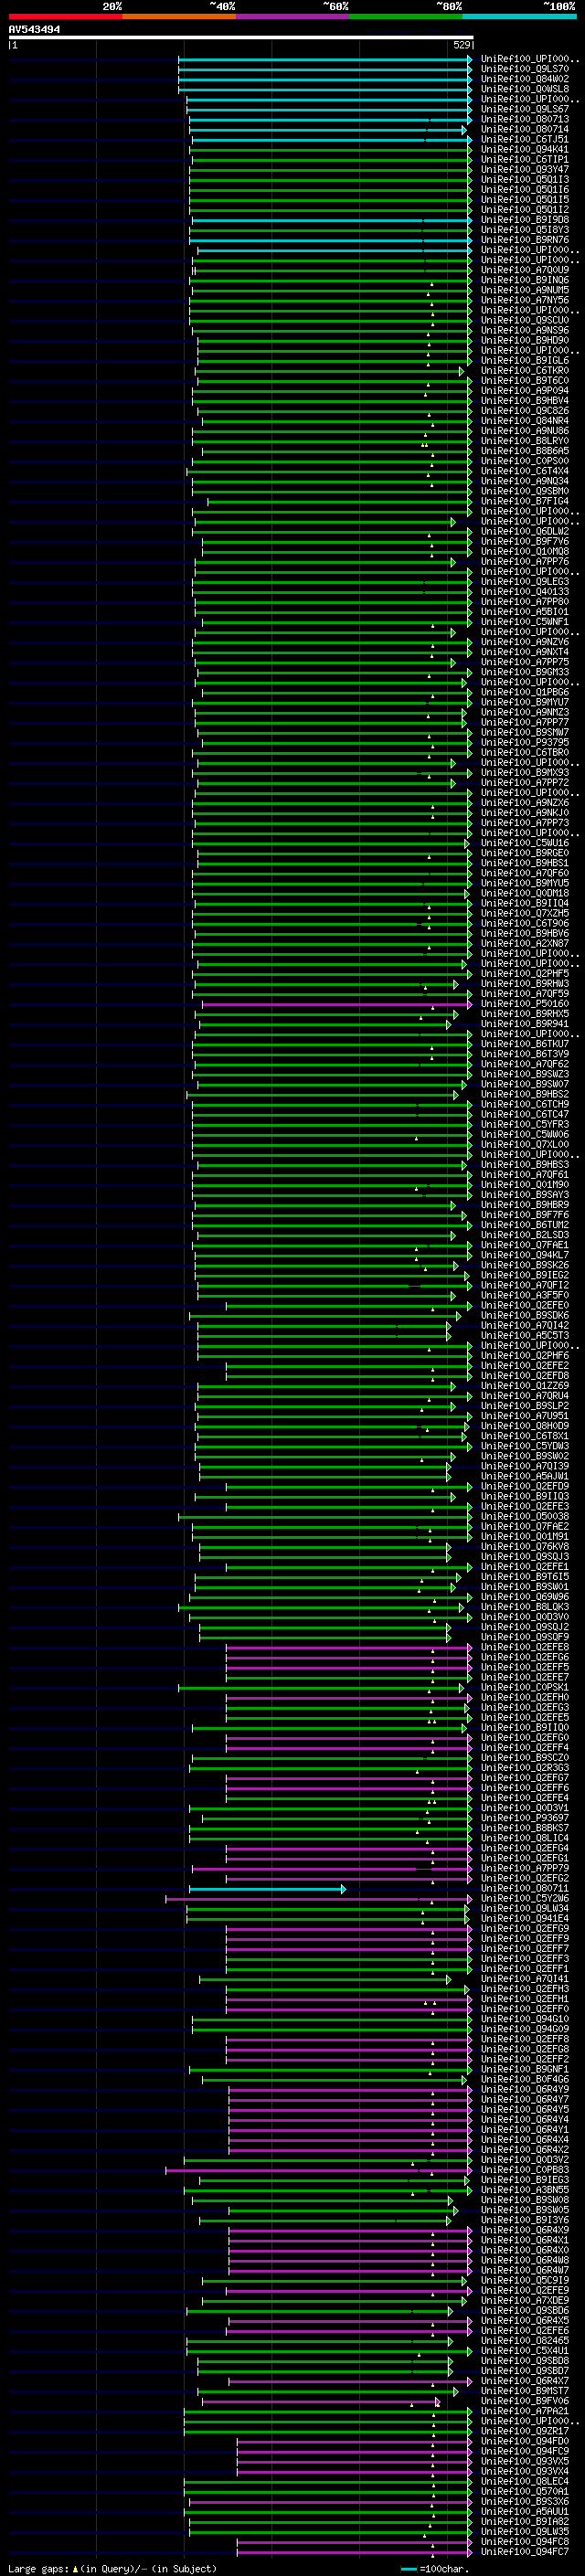Viewport: 585px width, 2576px height.
Task: Select the UniRef100_B2LSD3 label
Action: pyautogui.click(x=525, y=1235)
